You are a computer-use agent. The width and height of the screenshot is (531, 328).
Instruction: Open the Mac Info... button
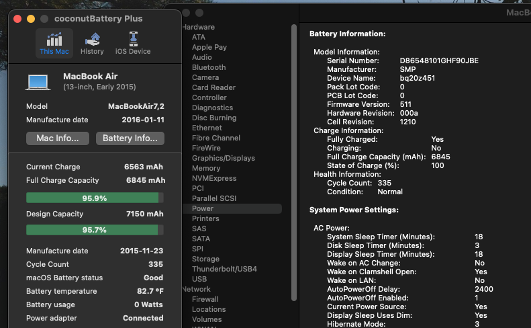tap(58, 138)
